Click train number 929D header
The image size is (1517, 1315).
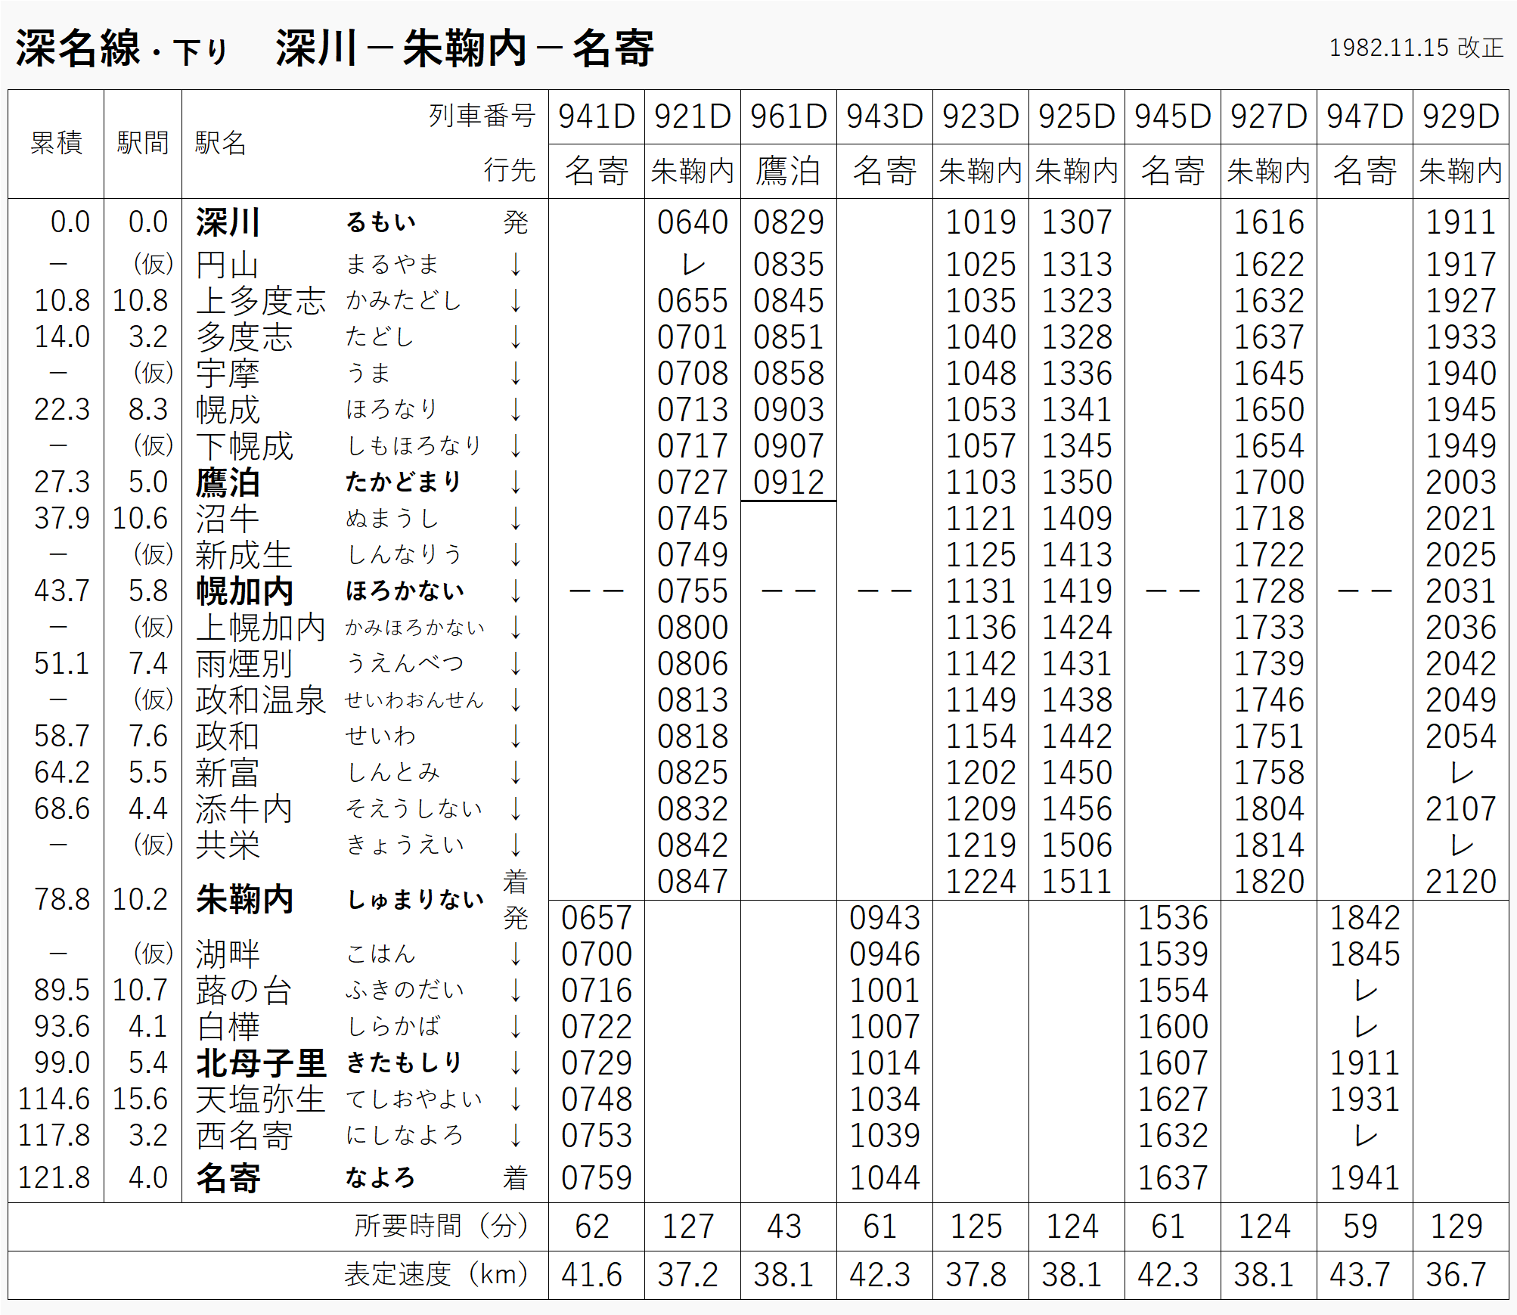click(x=1460, y=116)
